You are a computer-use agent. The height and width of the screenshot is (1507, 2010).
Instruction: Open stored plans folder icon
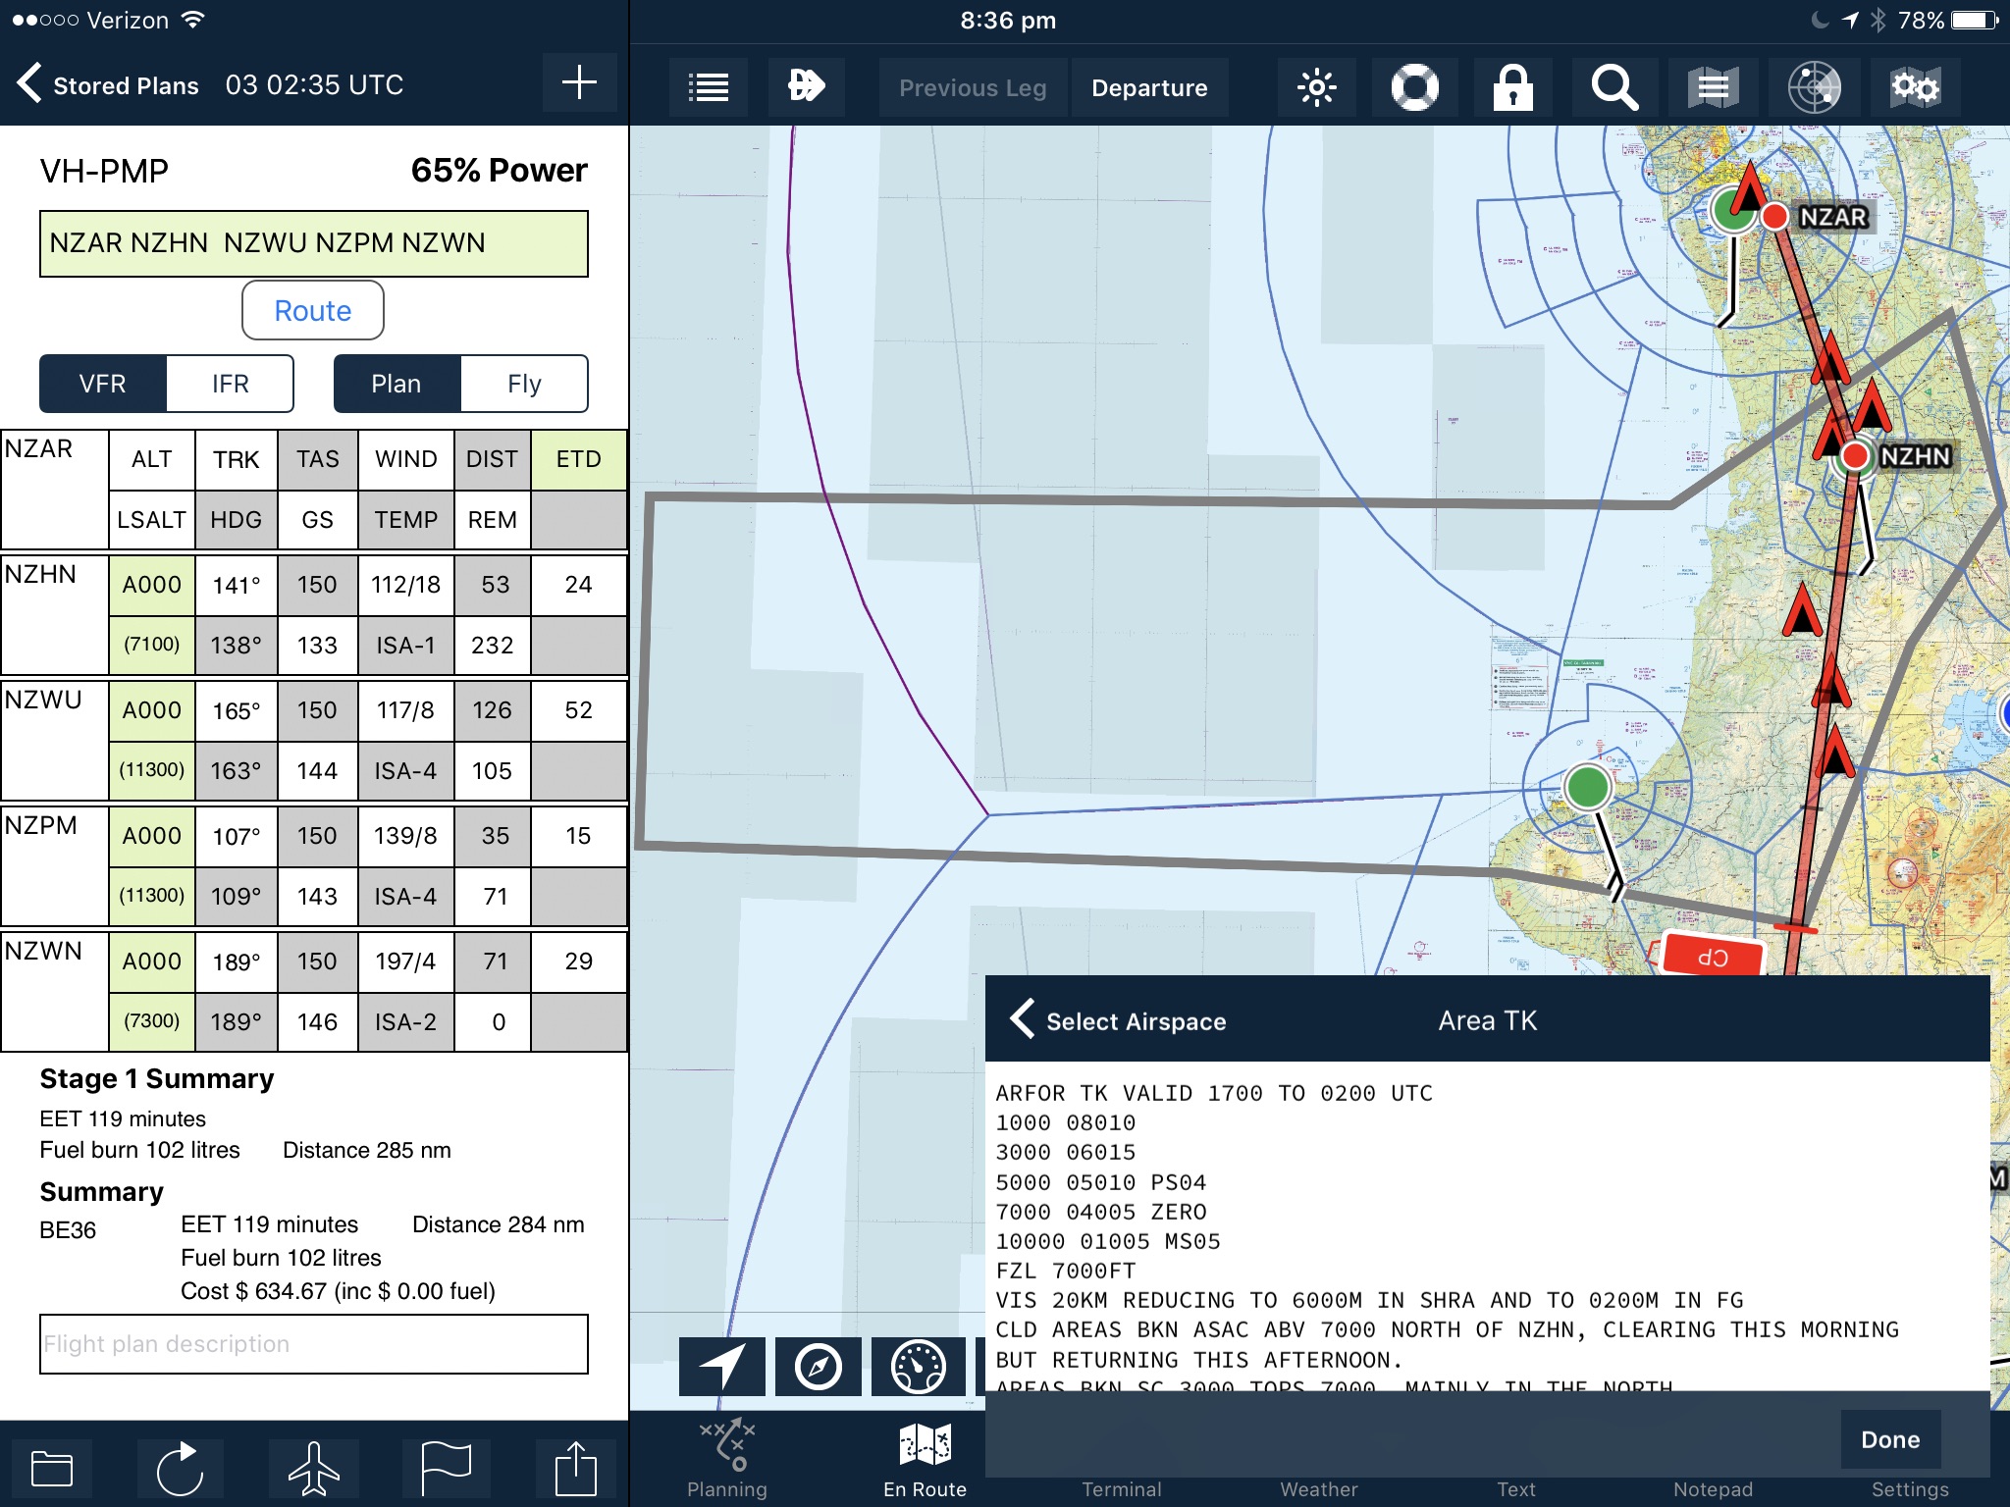[x=52, y=1469]
